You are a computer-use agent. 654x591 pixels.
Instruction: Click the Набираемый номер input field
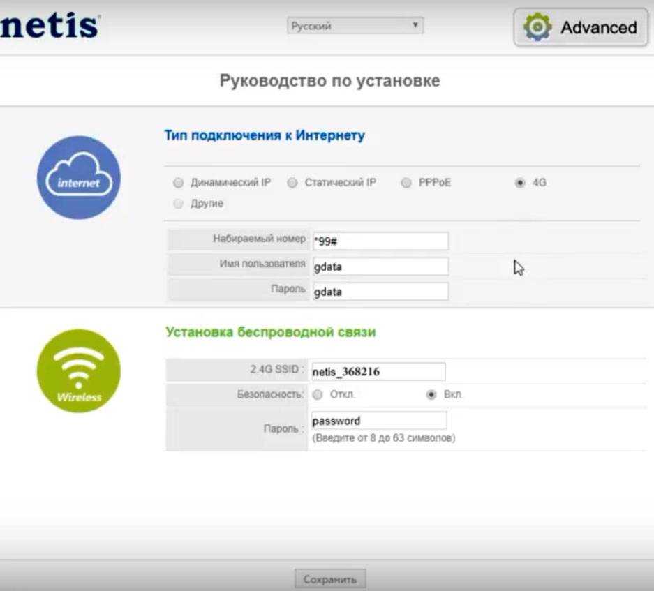[380, 241]
